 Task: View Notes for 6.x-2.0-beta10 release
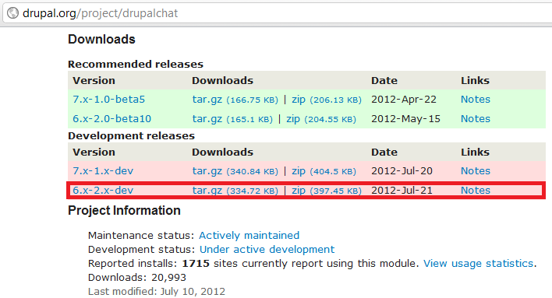pos(476,119)
